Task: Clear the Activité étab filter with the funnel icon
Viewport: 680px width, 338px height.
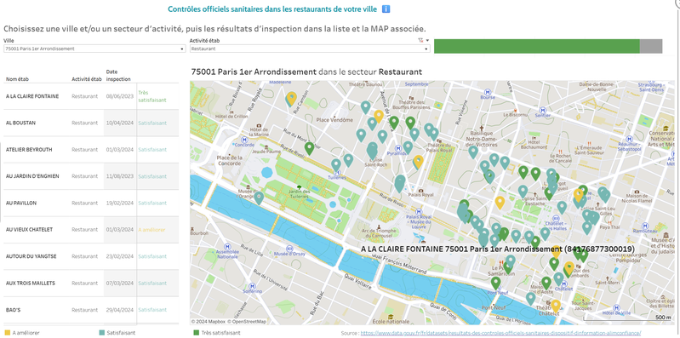Action: point(420,40)
